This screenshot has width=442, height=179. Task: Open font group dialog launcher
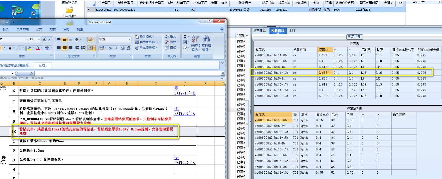[x=52, y=56]
